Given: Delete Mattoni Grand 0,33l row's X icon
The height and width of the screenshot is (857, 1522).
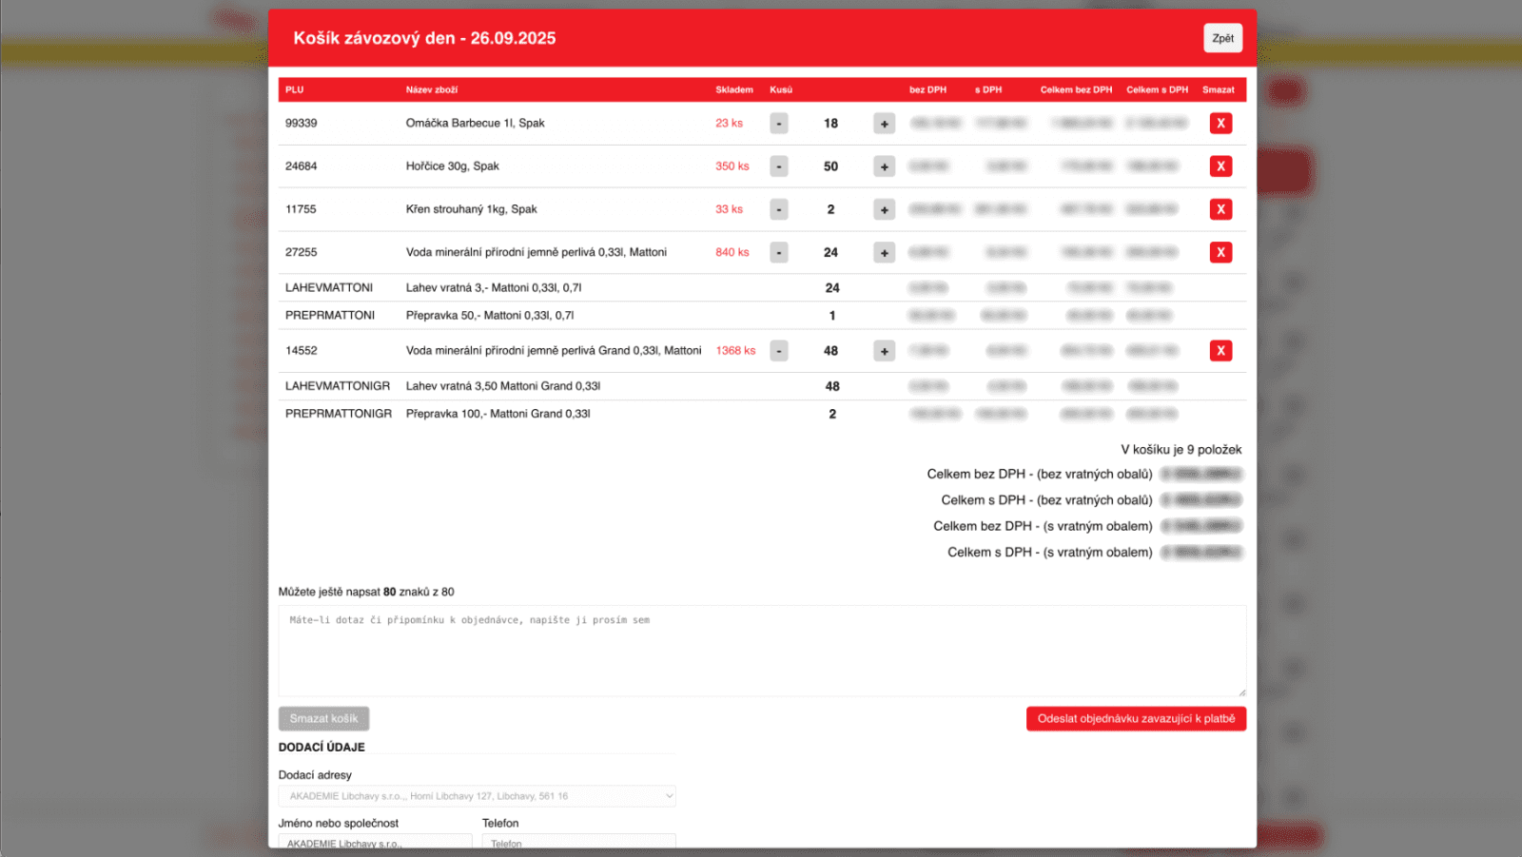Looking at the screenshot, I should [1220, 350].
